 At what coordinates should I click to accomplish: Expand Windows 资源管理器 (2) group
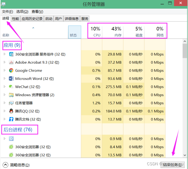pyautogui.click(x=4, y=95)
